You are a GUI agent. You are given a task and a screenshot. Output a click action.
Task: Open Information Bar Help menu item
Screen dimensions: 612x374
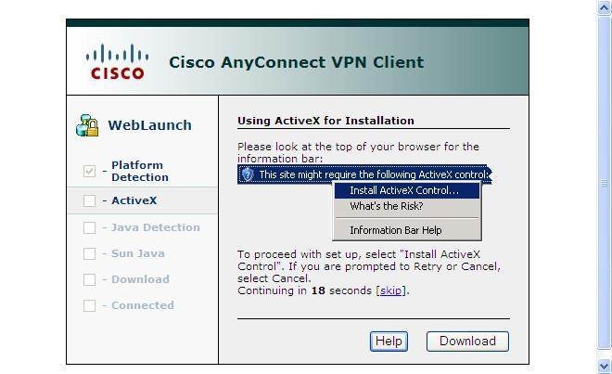(396, 230)
